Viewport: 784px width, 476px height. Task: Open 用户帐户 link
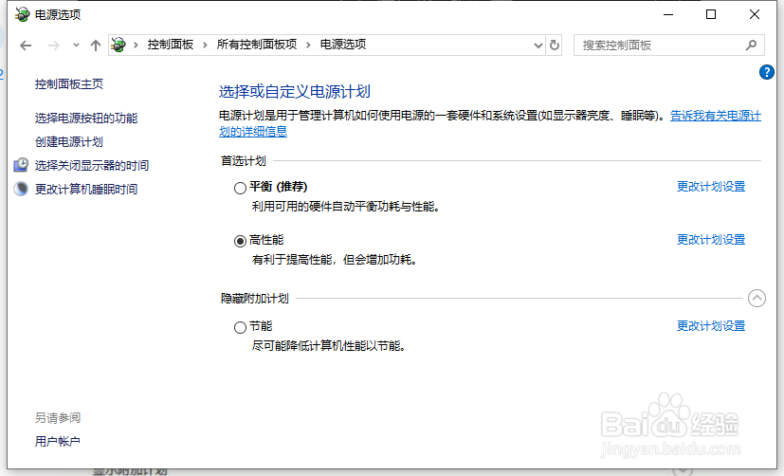tap(58, 442)
